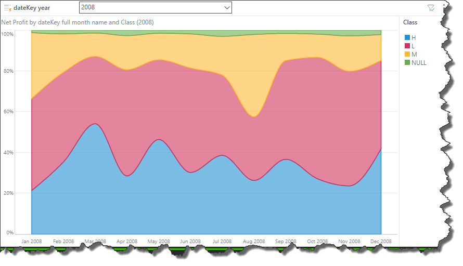Viewport: 463px width, 266px height.
Task: Click the green filter icon
Action: tap(430, 8)
